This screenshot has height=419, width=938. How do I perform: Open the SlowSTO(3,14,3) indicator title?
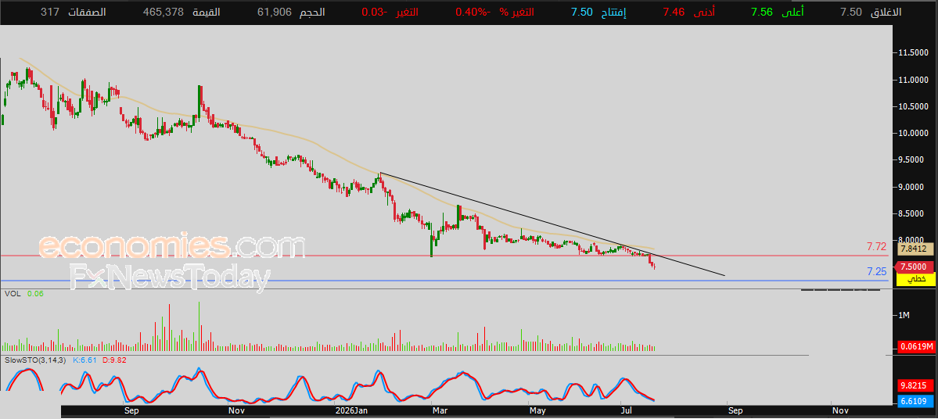[x=36, y=360]
